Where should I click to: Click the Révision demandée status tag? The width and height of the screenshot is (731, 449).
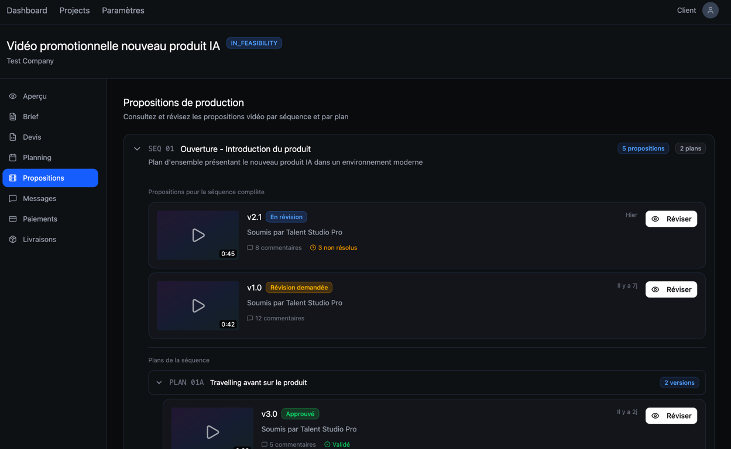299,288
